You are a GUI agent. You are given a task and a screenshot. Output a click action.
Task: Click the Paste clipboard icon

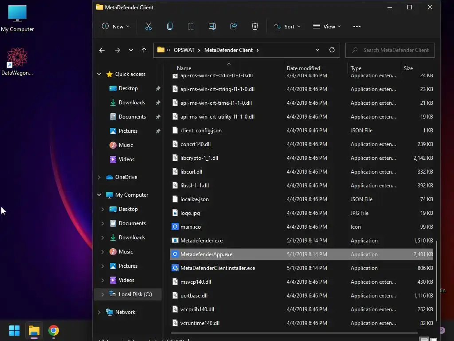click(191, 26)
